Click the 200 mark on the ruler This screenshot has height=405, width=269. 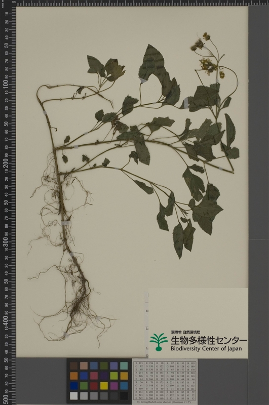coord(7,164)
